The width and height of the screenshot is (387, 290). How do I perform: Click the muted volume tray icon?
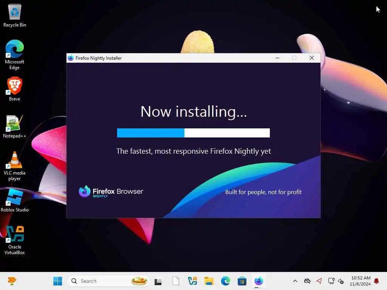pyautogui.click(x=341, y=281)
